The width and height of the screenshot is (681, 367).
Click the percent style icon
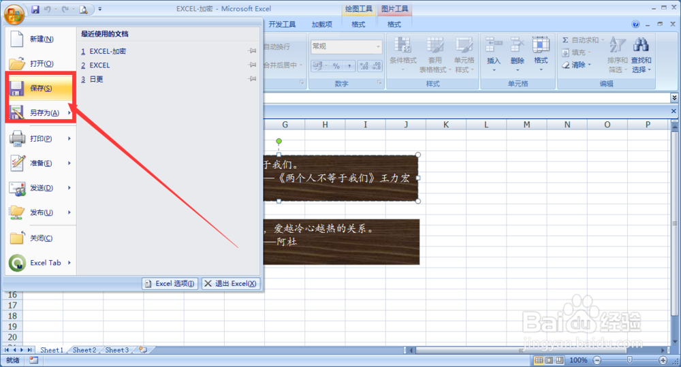pos(336,66)
